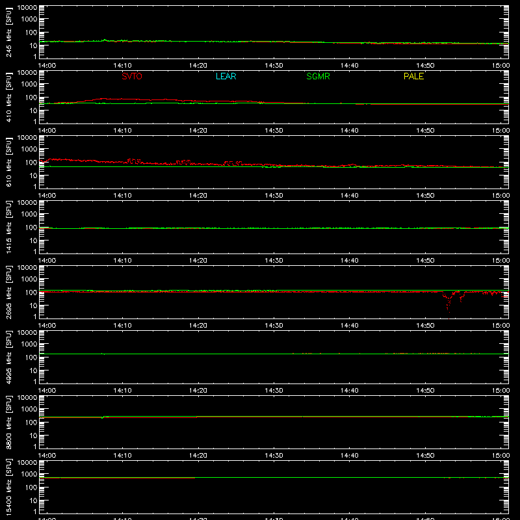This screenshot has height=520, width=520.
Task: Select the 410 MHz [SFU] axis title
Action: (8, 97)
